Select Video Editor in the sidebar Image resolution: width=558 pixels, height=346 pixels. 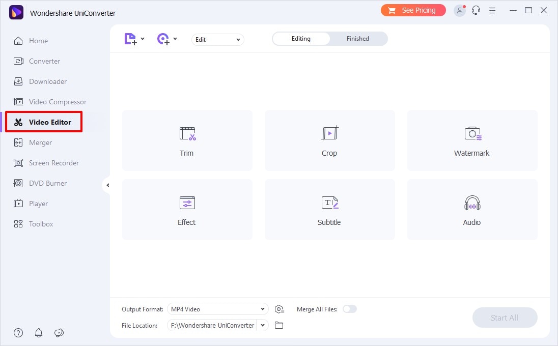click(x=44, y=122)
